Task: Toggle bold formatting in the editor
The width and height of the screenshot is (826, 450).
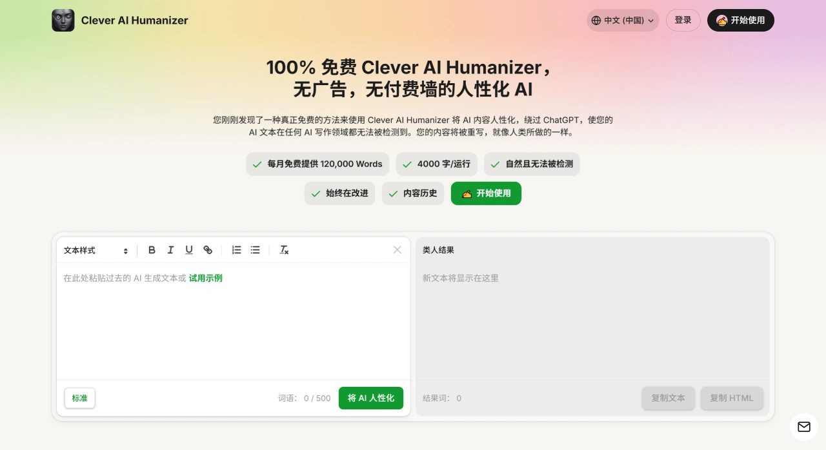Action: coord(152,250)
